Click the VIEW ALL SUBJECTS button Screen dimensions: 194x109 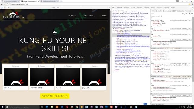(55, 96)
